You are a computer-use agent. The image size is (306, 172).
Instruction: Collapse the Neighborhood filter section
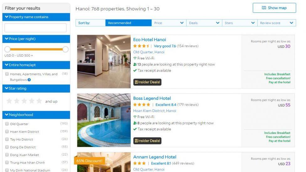[x=36, y=115]
